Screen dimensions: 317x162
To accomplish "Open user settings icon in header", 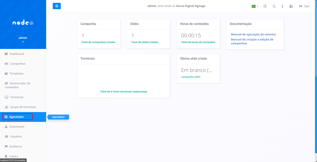I will coord(291,6).
